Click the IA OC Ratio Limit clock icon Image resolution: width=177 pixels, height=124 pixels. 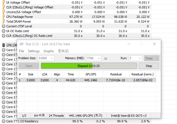pos(4,31)
